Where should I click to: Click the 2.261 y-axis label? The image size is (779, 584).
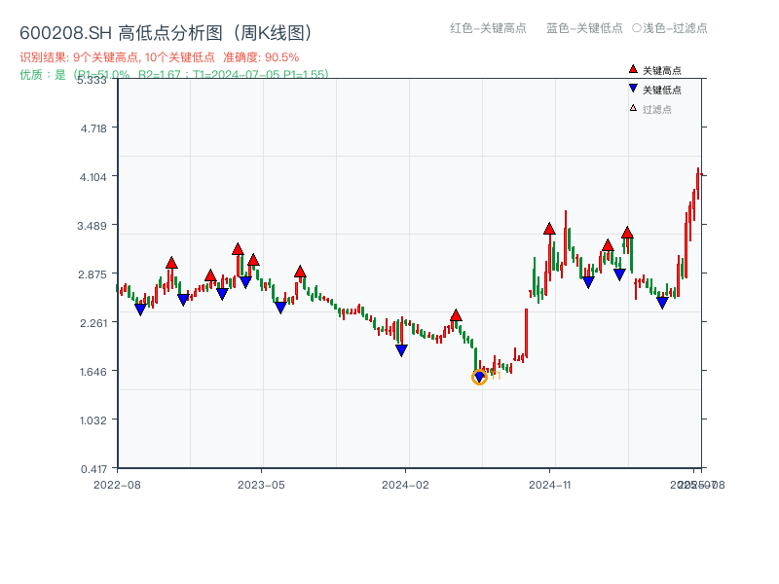(93, 323)
